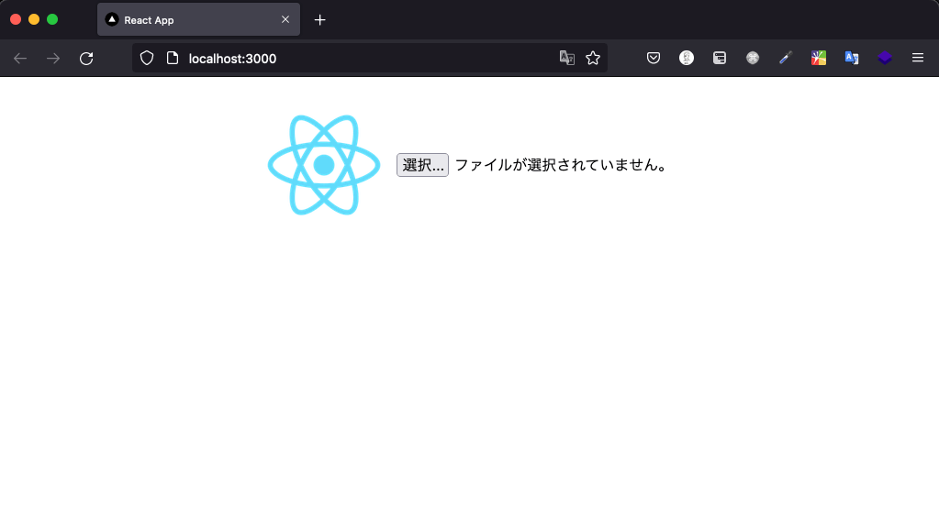Open the blue translate extension icon
This screenshot has height=516, width=939.
click(852, 58)
